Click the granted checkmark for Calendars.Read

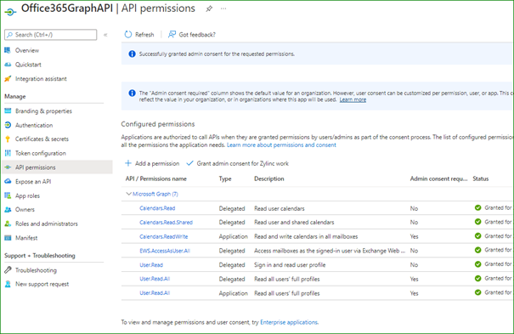click(x=478, y=207)
